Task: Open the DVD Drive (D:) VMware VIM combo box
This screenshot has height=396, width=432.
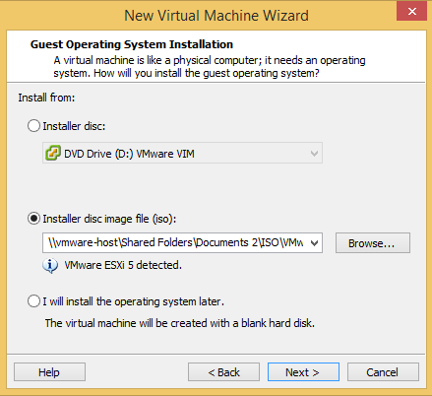Action: tap(182, 153)
